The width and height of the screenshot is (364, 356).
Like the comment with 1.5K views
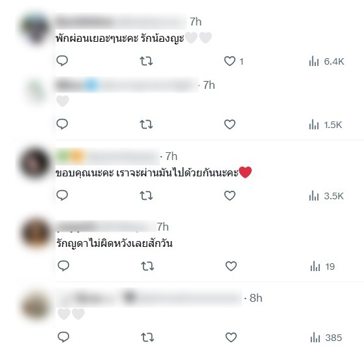[230, 124]
